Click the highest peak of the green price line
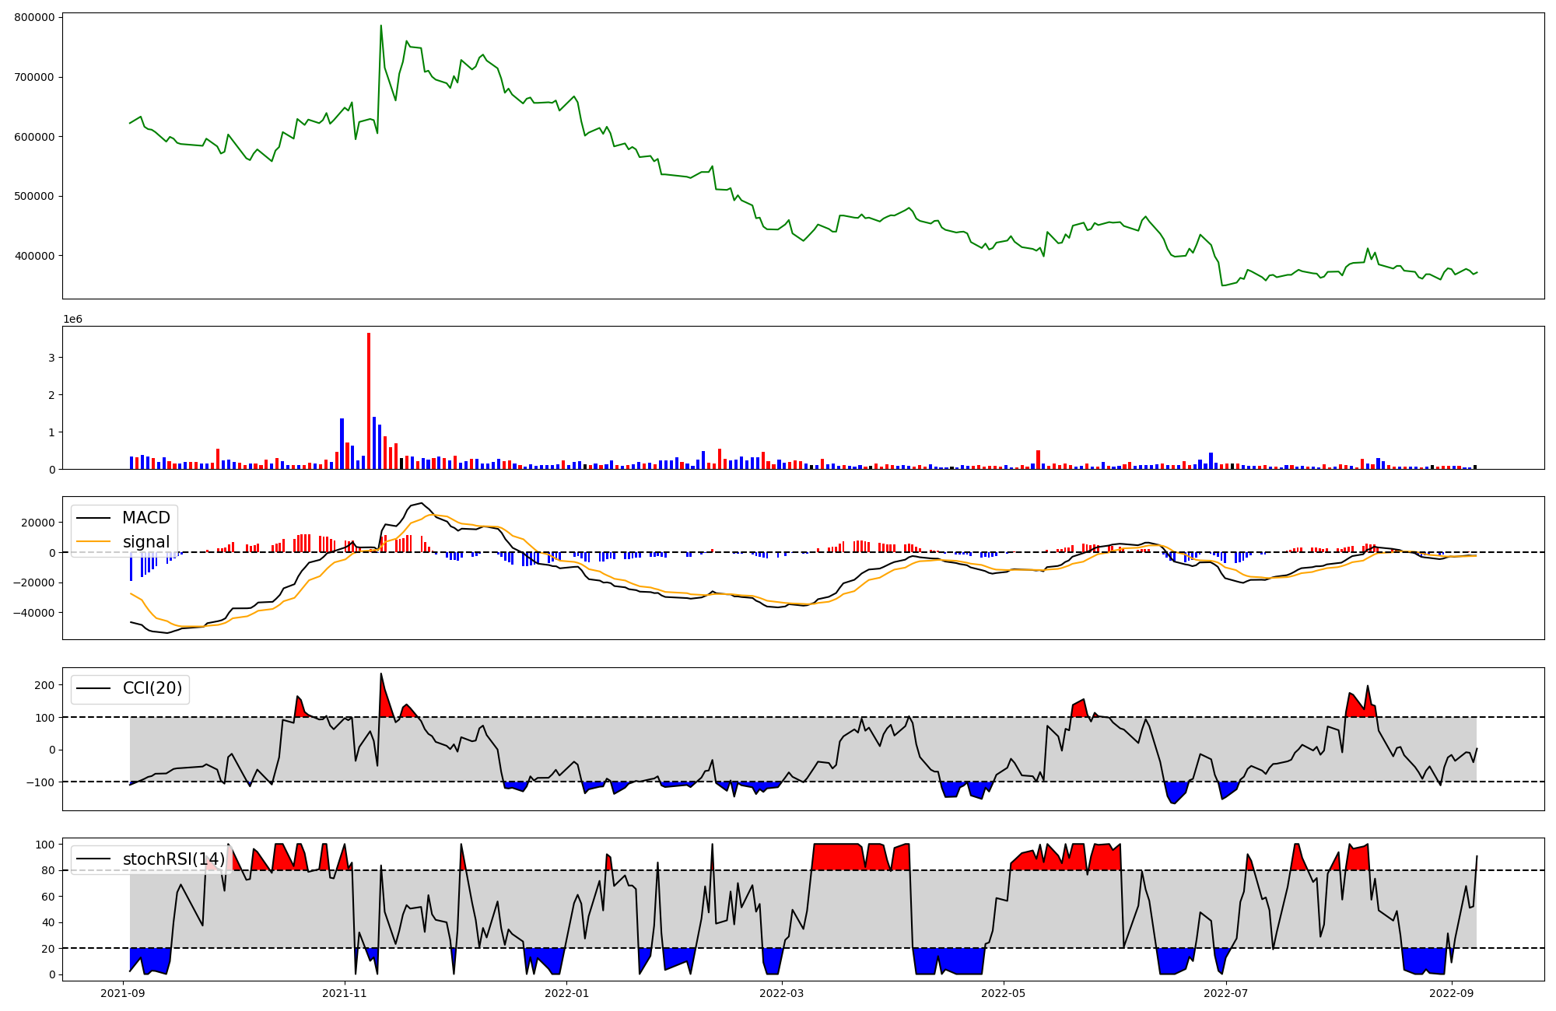This screenshot has width=1556, height=1011. tap(380, 26)
